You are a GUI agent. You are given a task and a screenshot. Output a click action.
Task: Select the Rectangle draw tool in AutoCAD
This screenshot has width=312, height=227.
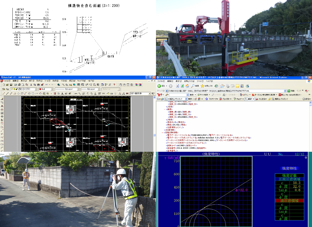tap(22, 93)
